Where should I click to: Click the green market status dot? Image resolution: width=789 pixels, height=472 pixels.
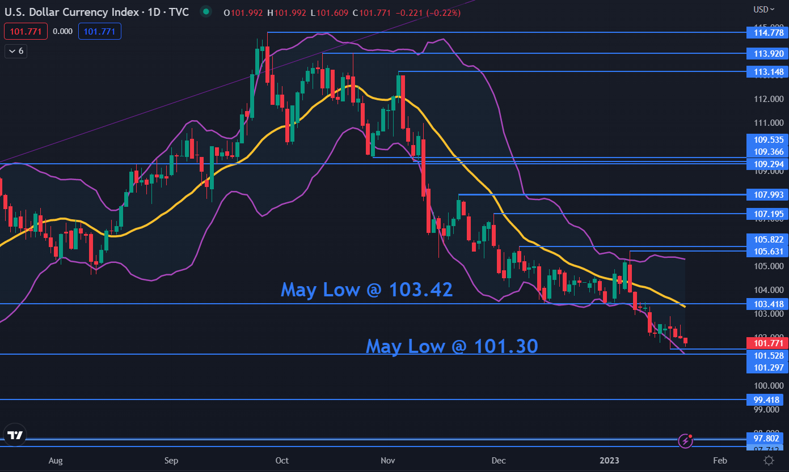coord(205,11)
